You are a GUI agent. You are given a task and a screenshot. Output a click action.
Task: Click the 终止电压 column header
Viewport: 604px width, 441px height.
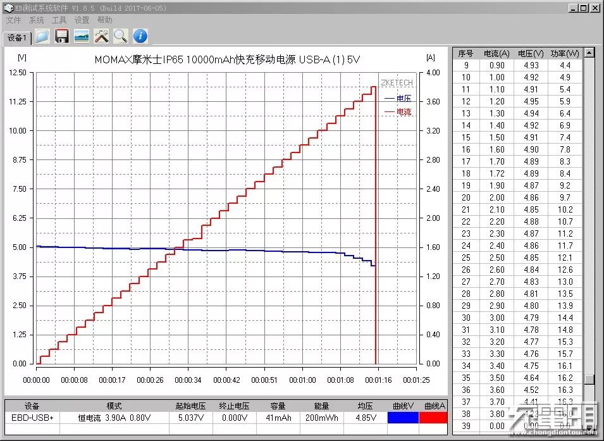point(235,406)
